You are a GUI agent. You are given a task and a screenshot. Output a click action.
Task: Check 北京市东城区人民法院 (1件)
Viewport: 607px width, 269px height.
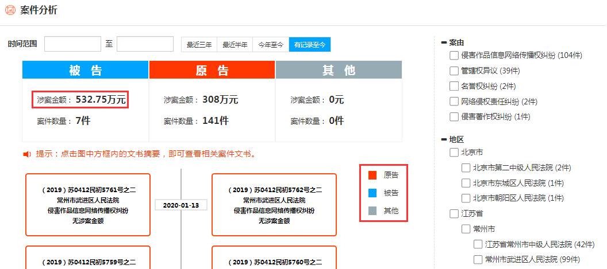(466, 183)
